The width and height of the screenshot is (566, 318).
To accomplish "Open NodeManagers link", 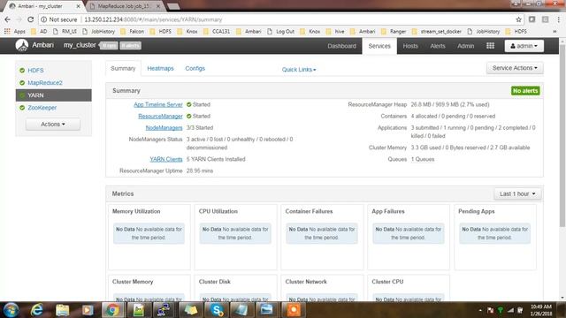I will click(164, 127).
